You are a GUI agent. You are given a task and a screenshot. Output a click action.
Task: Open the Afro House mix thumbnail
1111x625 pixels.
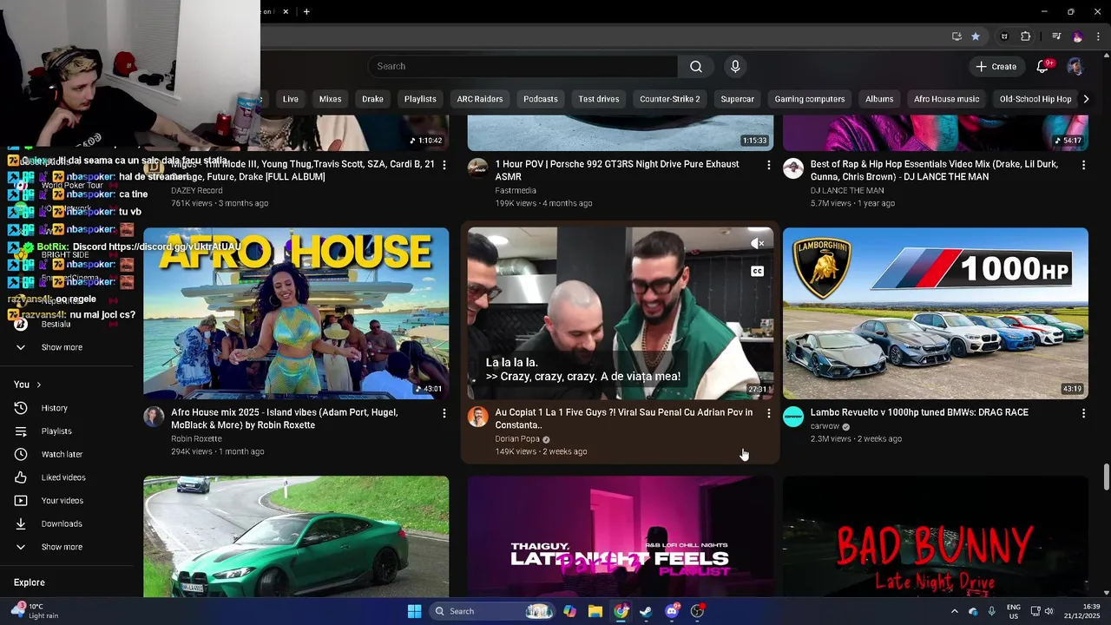click(296, 313)
